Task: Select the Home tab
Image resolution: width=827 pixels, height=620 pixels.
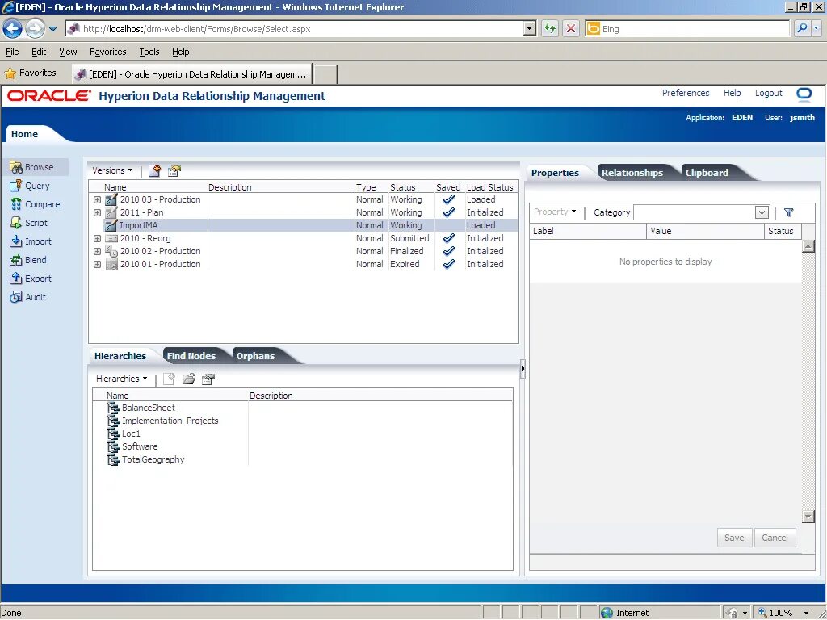Action: pyautogui.click(x=25, y=134)
